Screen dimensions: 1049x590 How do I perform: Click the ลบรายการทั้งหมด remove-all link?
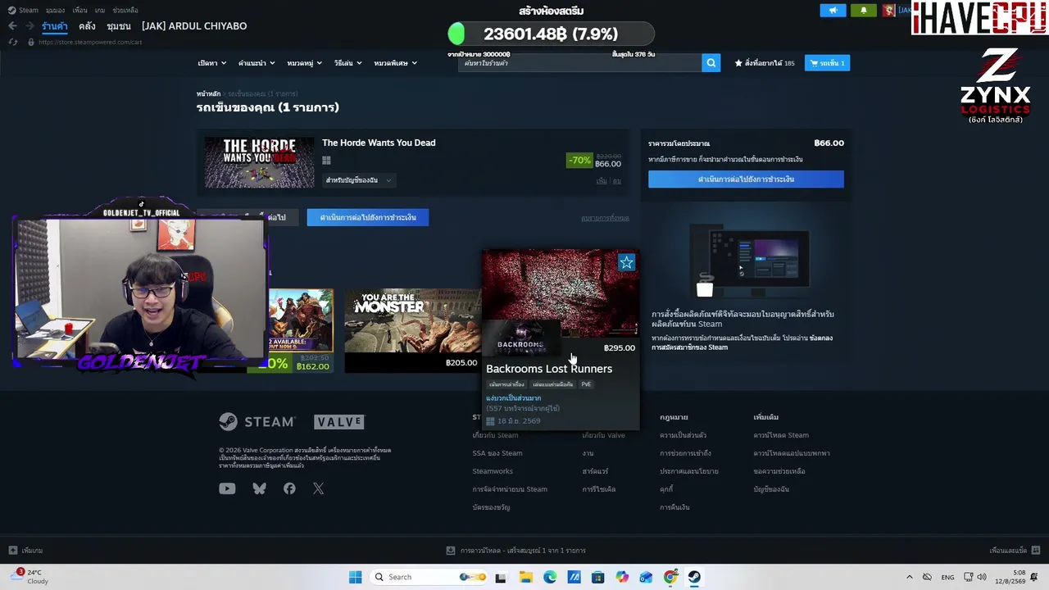[605, 218]
